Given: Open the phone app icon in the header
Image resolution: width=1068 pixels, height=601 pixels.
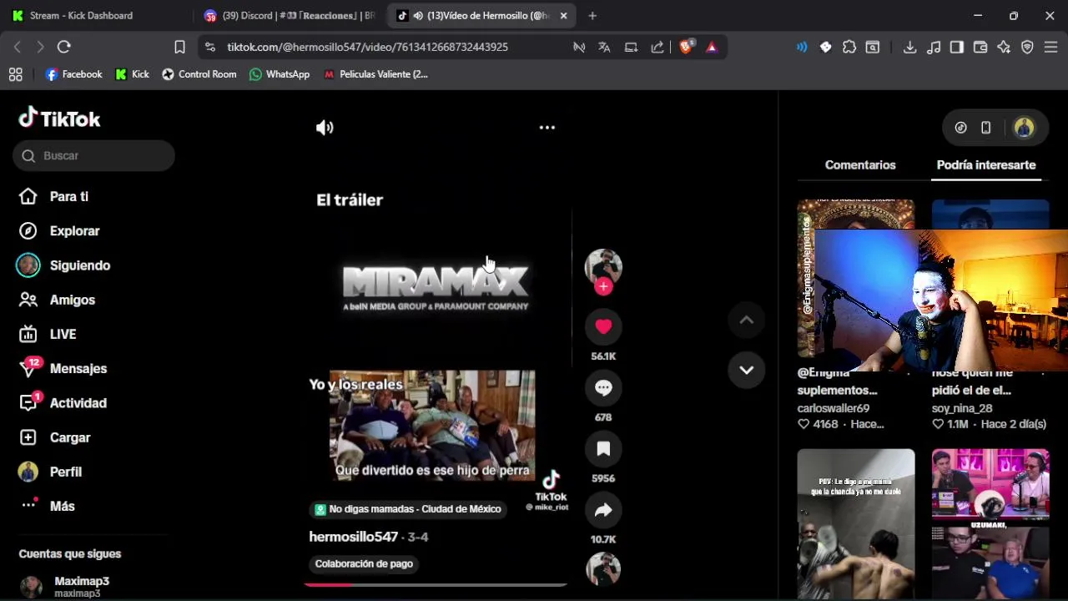Looking at the screenshot, I should (x=985, y=128).
